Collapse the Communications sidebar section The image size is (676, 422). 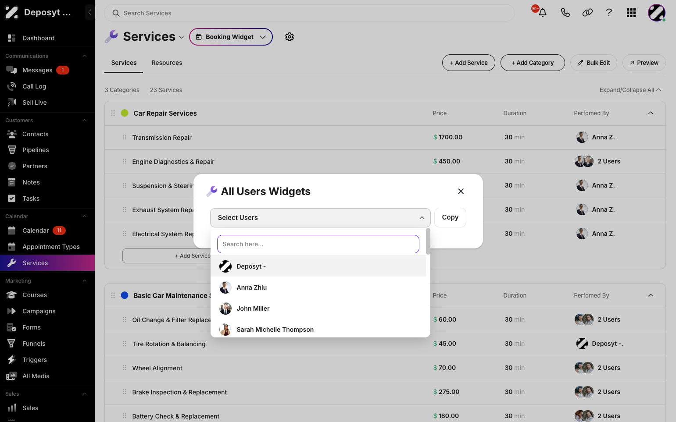click(85, 56)
